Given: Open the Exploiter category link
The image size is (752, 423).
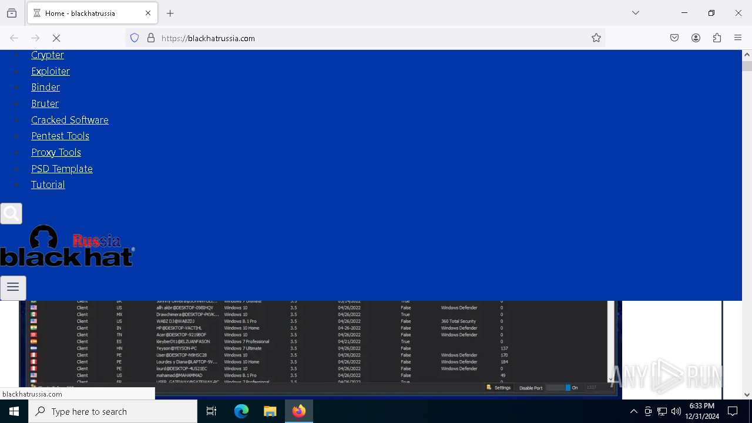Looking at the screenshot, I should 51,71.
